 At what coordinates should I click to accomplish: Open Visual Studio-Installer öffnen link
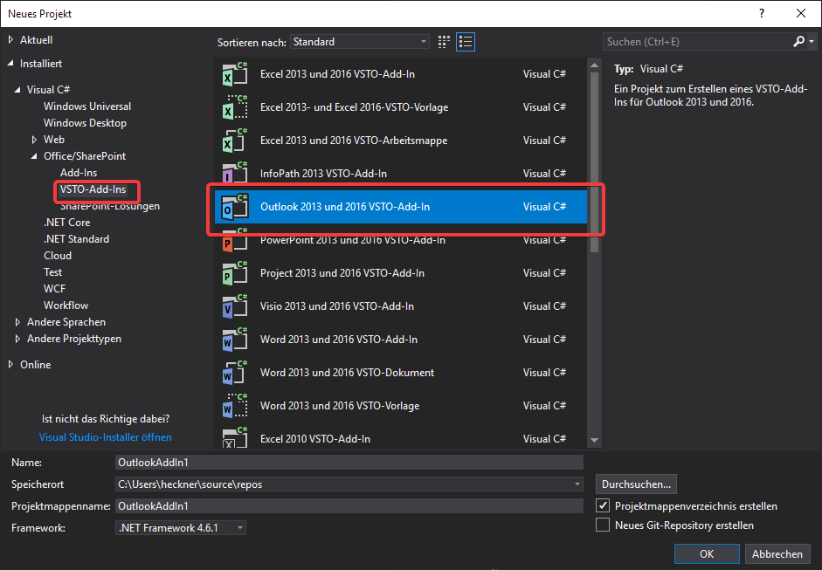[106, 437]
